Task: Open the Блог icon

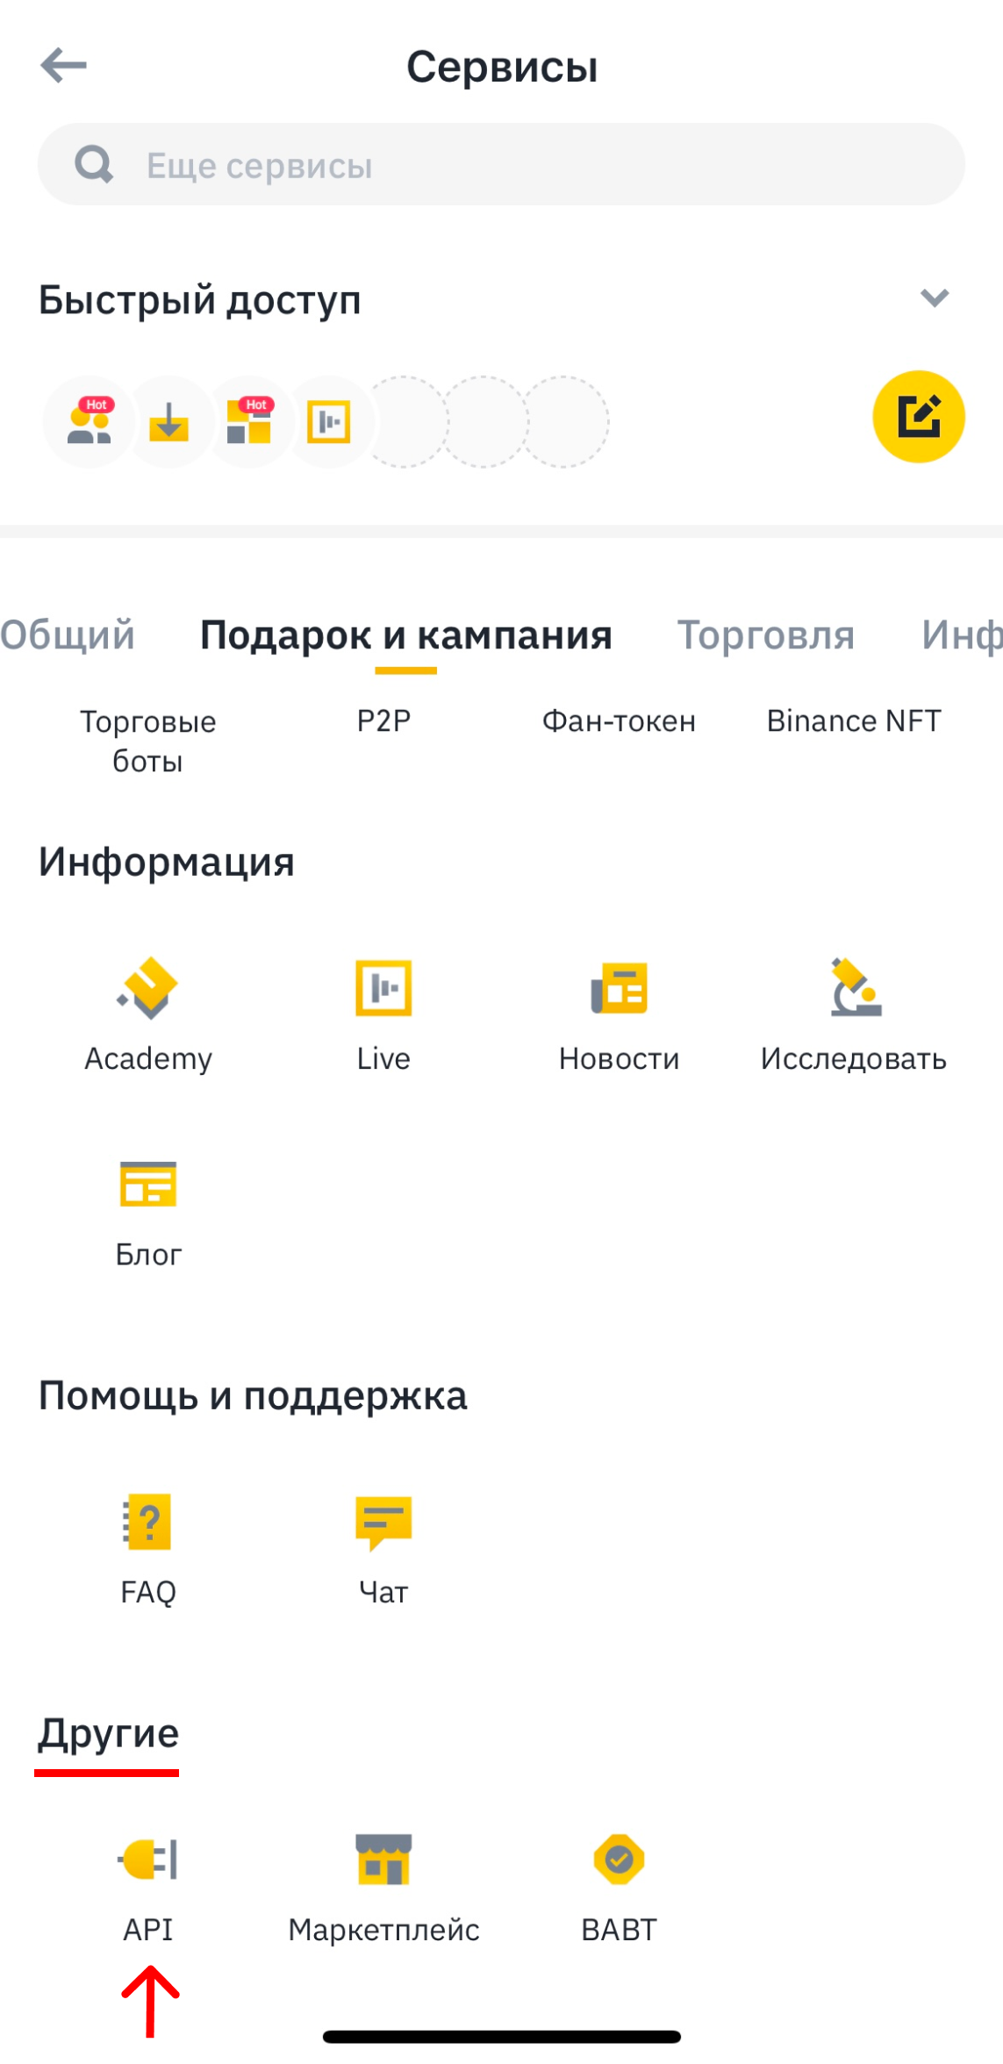Action: (x=147, y=1186)
